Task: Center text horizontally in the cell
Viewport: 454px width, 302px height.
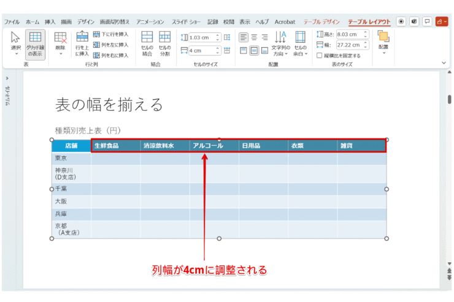Action: coord(254,37)
